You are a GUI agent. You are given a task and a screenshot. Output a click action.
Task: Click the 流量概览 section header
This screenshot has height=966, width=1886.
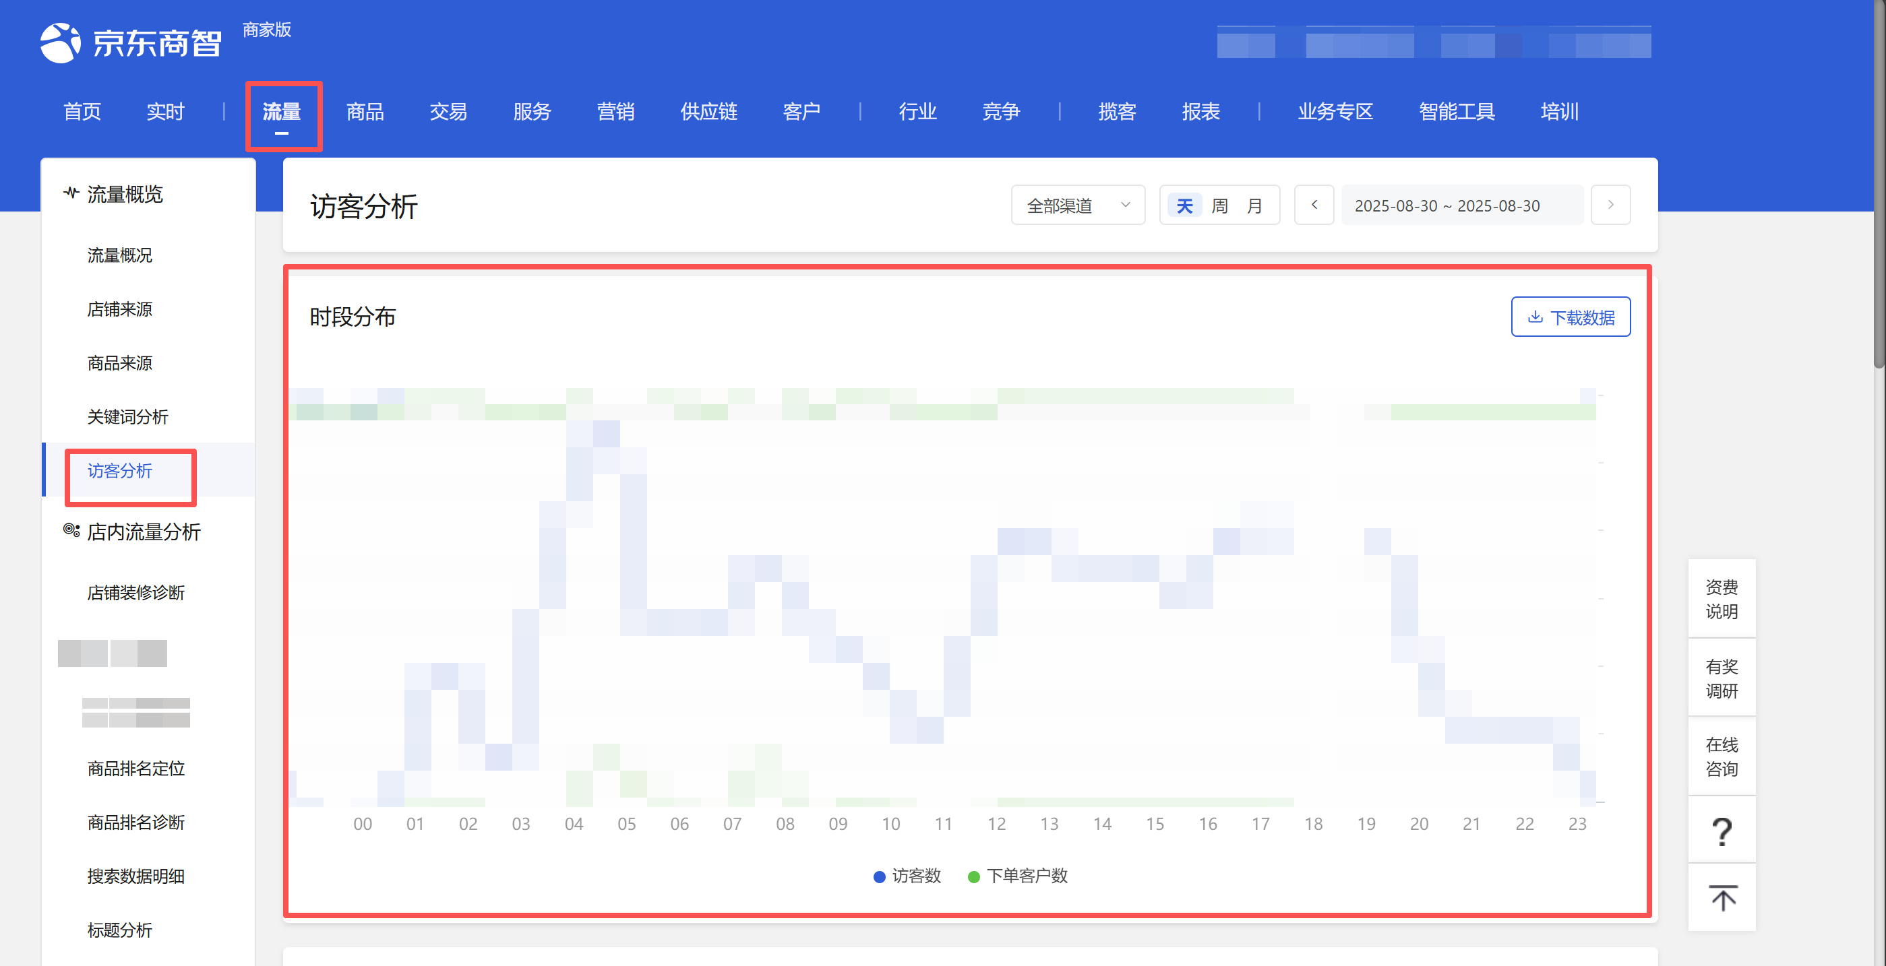125,194
